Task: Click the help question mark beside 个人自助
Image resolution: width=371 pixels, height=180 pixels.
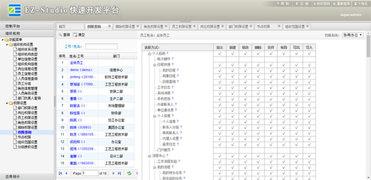Action: [x=167, y=54]
